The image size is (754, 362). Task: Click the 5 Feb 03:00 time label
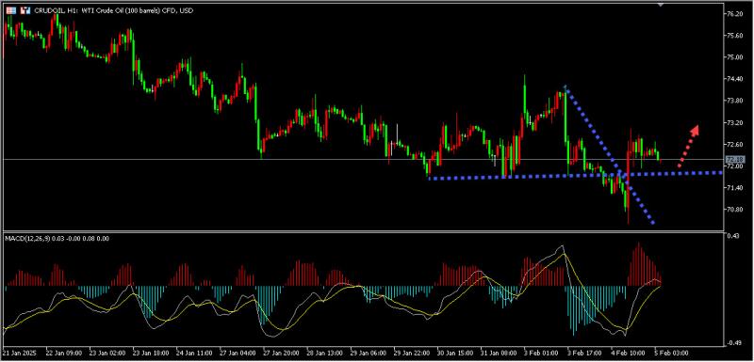(x=671, y=353)
